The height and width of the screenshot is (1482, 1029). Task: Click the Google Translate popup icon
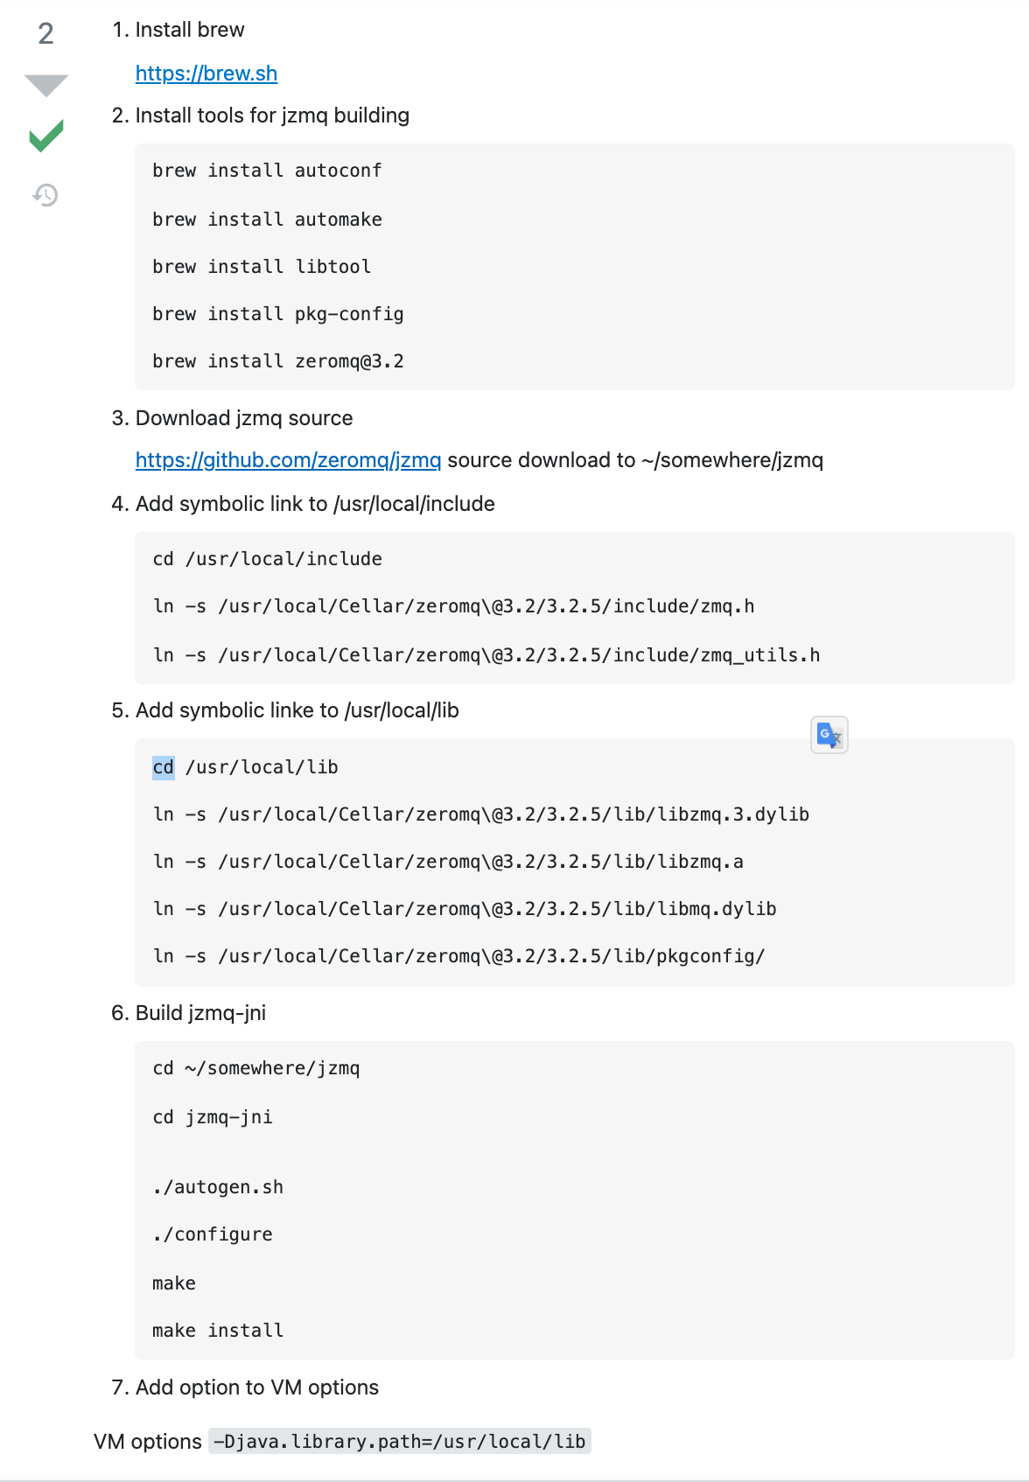click(x=829, y=735)
